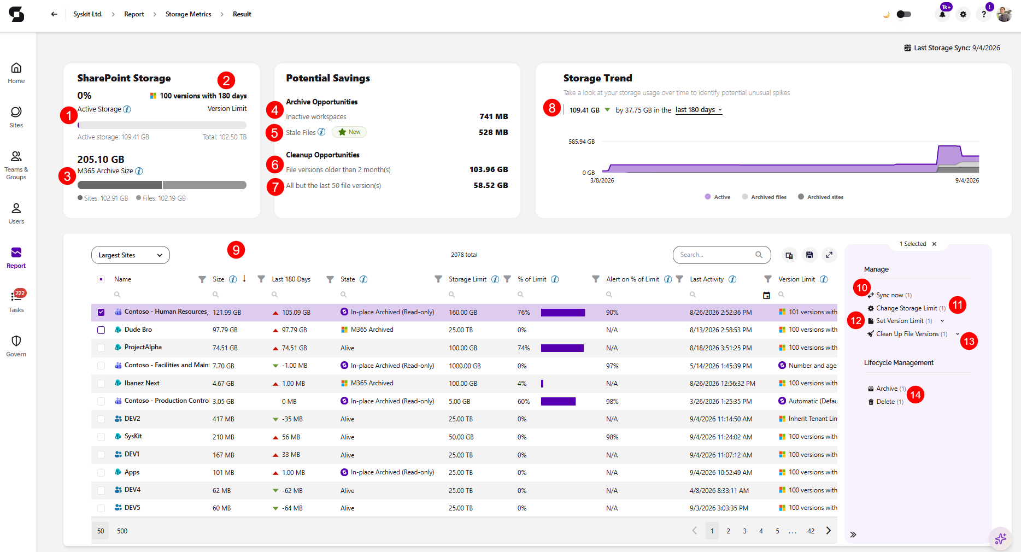1021x552 pixels.
Task: Check the Ibanez Next row checkbox
Action: (101, 384)
